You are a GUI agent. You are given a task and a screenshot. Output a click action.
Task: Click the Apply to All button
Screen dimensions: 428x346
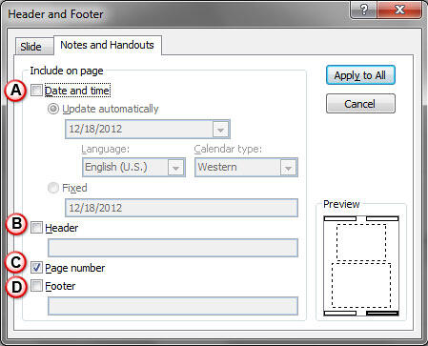coord(360,75)
